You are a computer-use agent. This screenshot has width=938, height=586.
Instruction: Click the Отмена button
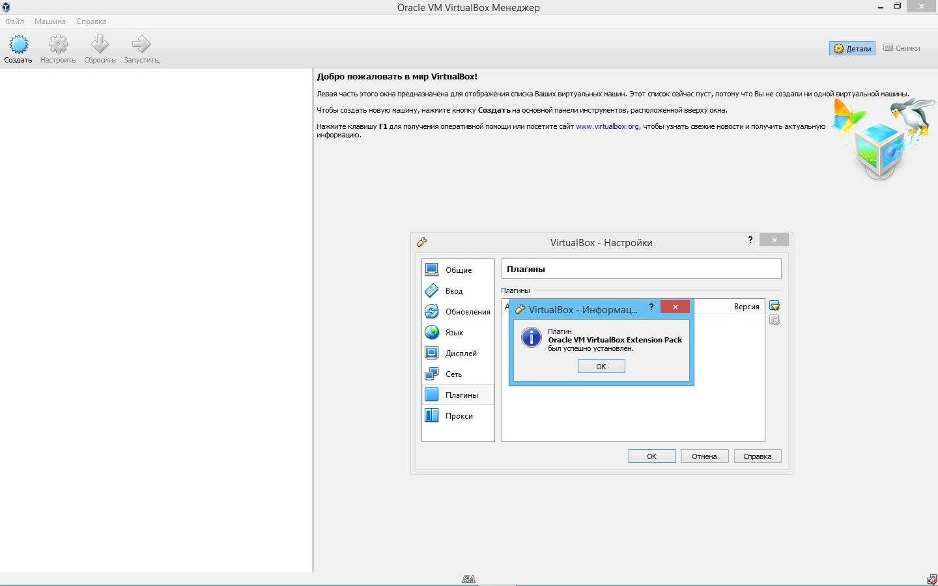(x=704, y=456)
